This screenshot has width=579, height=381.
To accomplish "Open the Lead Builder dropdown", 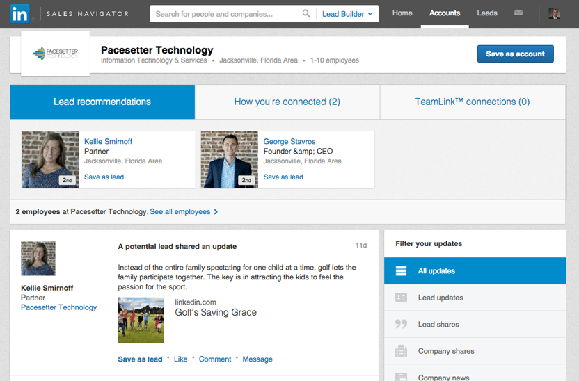I will (347, 14).
